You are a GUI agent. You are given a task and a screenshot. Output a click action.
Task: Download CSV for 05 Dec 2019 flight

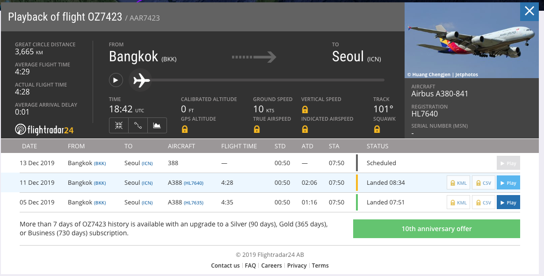coord(484,203)
